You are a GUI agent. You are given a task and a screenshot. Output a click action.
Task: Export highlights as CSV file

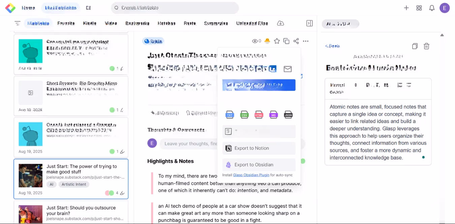tap(244, 114)
